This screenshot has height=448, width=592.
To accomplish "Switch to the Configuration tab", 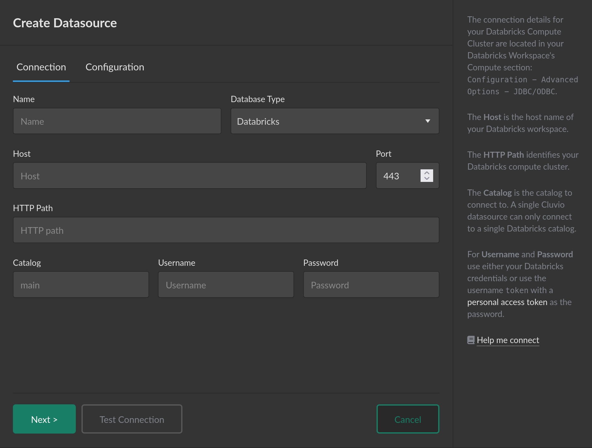I will (x=115, y=67).
